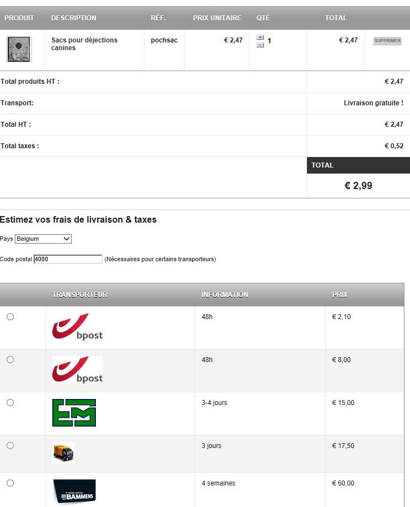The image size is (410, 507).
Task: Select the bpost €8,00 shipping radio button
Action: (10, 360)
